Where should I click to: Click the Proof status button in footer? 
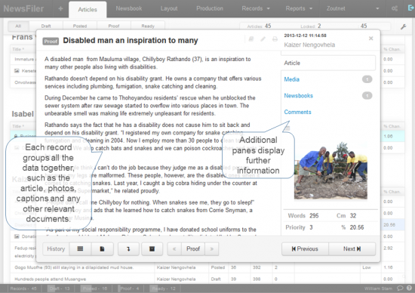(193, 248)
